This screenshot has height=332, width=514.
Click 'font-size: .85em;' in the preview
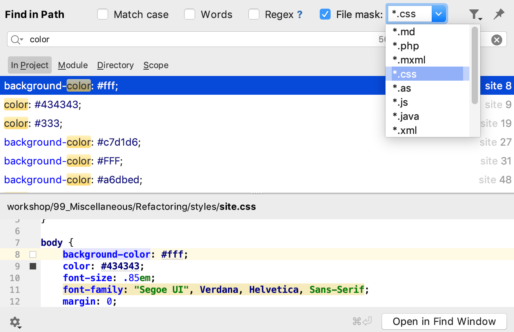(x=109, y=278)
